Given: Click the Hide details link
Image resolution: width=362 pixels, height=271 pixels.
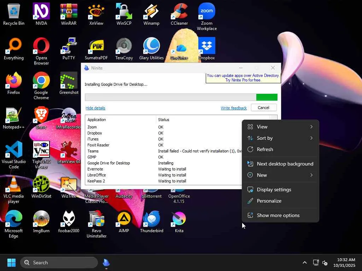Looking at the screenshot, I should tap(95, 108).
